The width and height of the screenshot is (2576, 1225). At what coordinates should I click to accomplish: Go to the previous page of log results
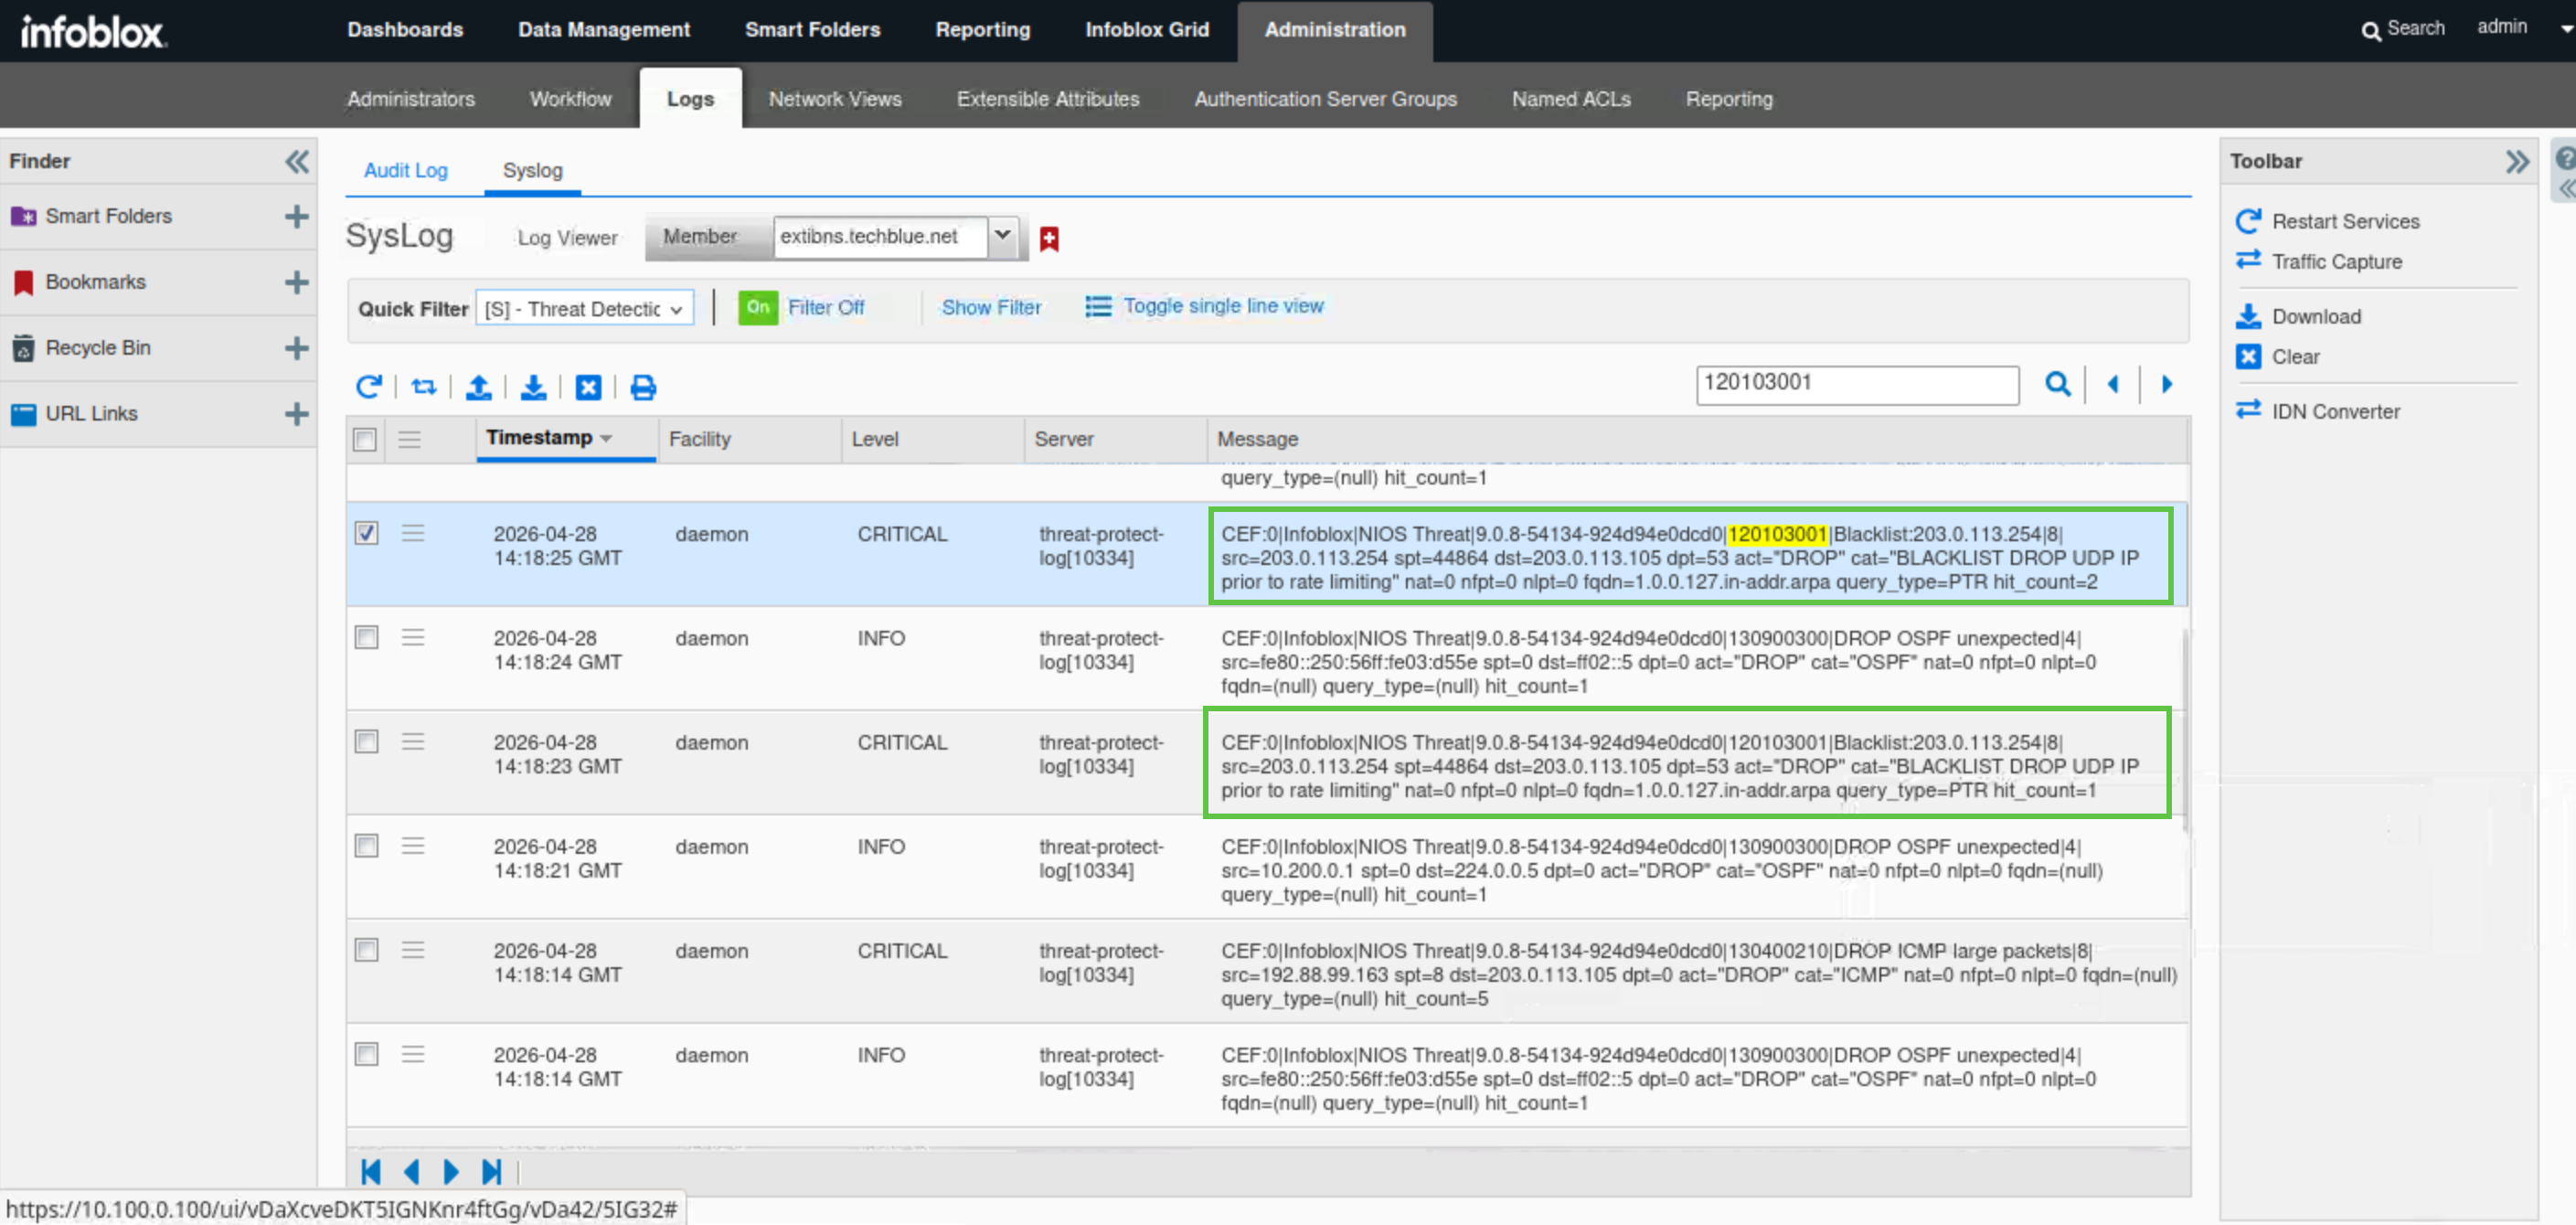pyautogui.click(x=411, y=1170)
